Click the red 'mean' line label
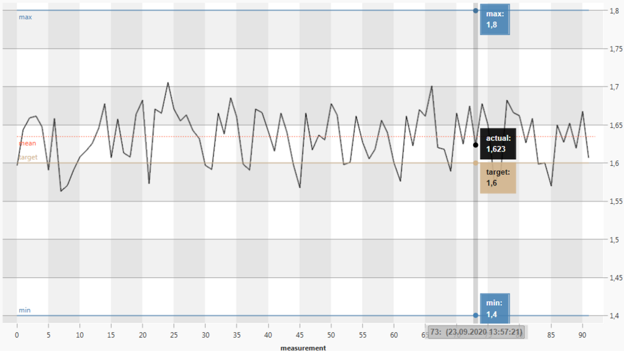Screen dimensions: 624x351 (x=28, y=143)
